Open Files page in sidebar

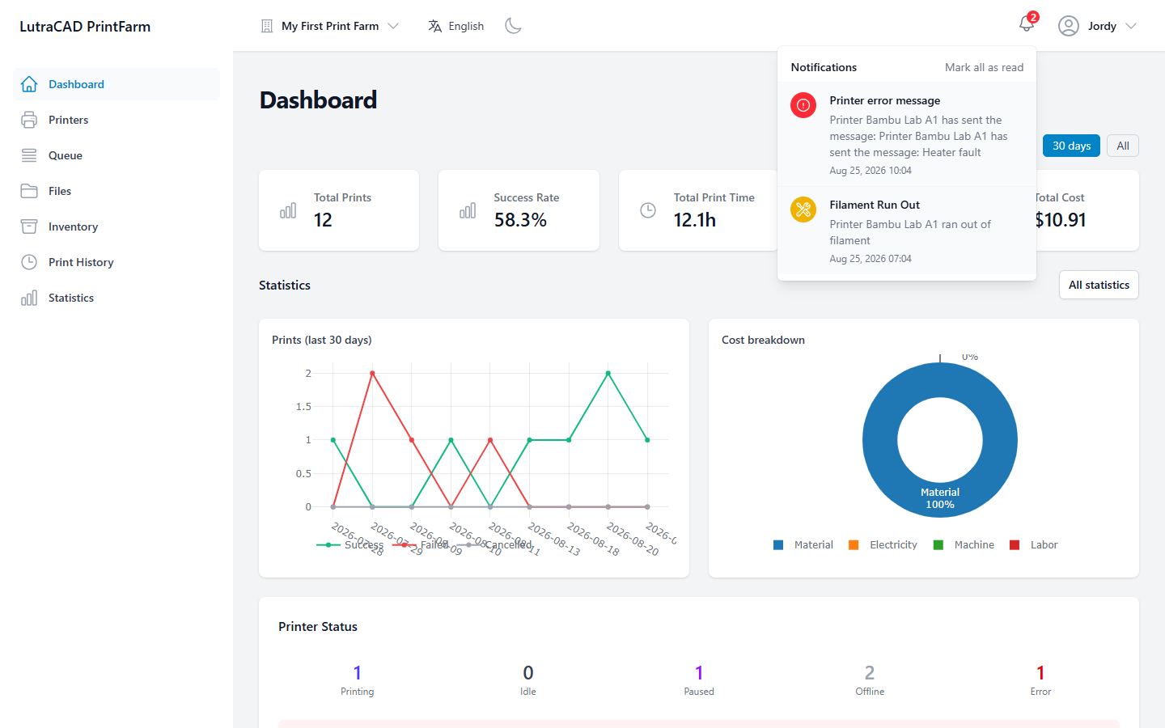pyautogui.click(x=116, y=191)
